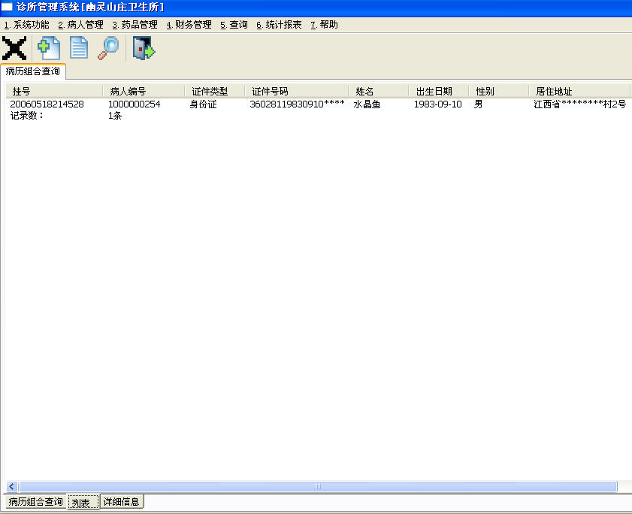Open the 财务管理 menu
This screenshot has width=632, height=514.
point(189,25)
